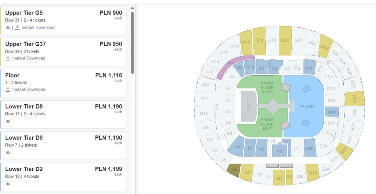Pick yellow section G28 on the map
This screenshot has width=376, height=194.
coord(354,99)
